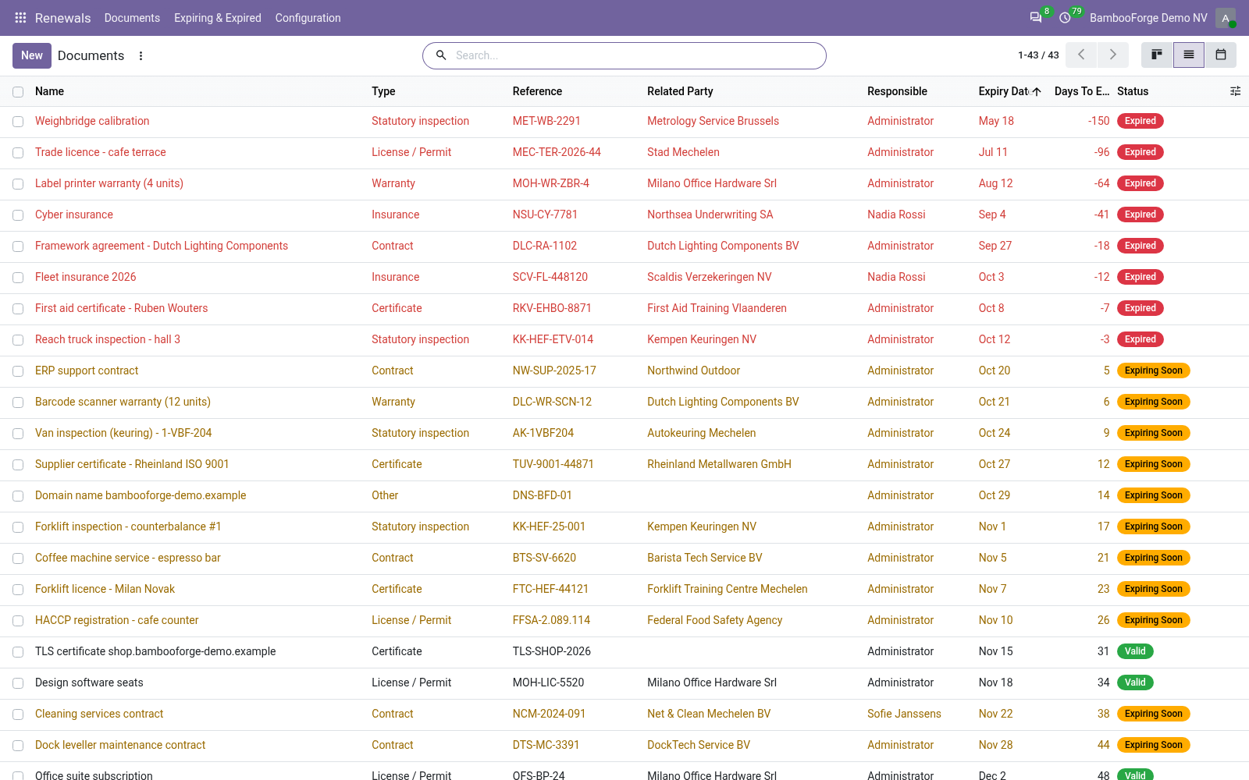The image size is (1249, 780).
Task: Open the messages conversations icon
Action: 1036,18
